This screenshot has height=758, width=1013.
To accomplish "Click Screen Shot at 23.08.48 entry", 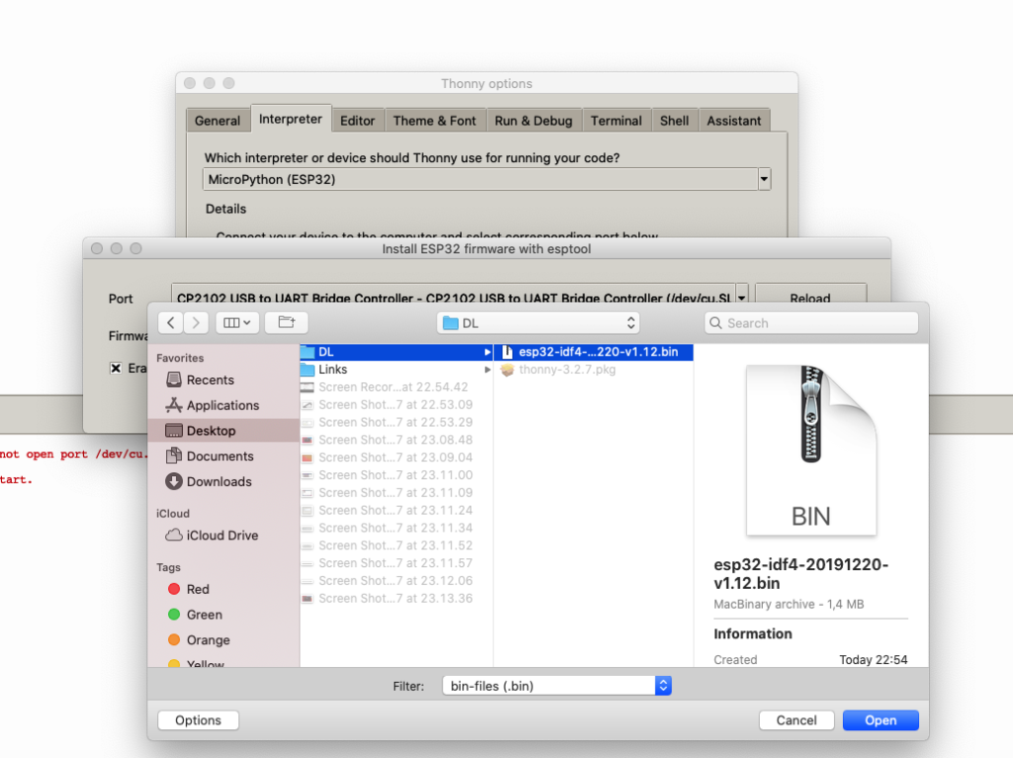I will (x=397, y=440).
